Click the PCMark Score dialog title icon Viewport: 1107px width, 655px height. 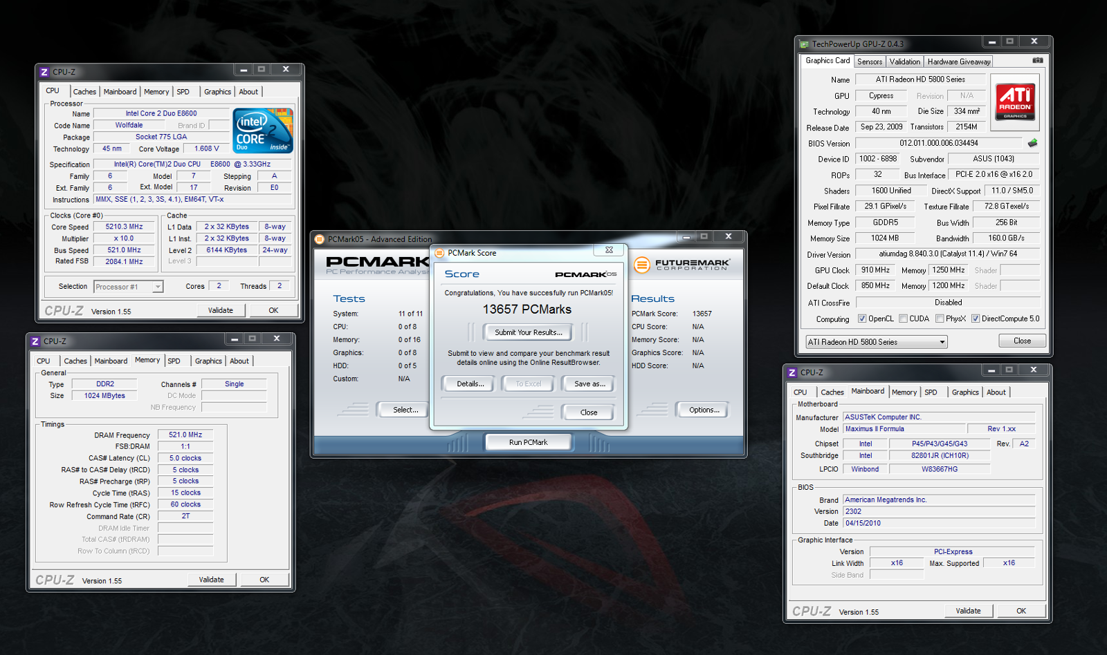pyautogui.click(x=439, y=253)
